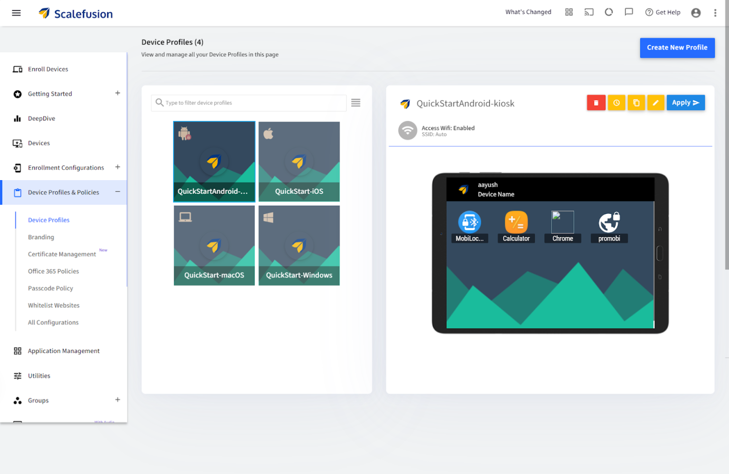
Task: Open the hamburger navigation menu
Action: coord(16,13)
